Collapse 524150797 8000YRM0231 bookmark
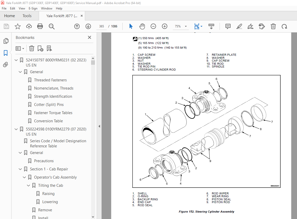Viewport: 297px width, 219px height. pyautogui.click(x=16, y=60)
